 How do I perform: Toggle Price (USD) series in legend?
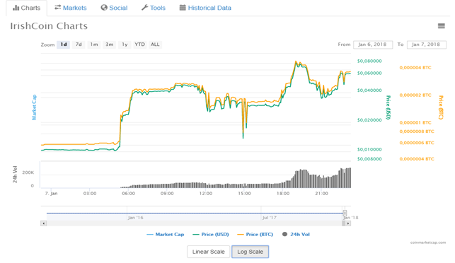211,234
